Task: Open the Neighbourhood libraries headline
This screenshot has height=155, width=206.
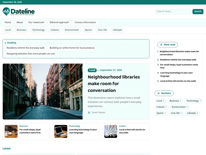Action: [x=114, y=84]
